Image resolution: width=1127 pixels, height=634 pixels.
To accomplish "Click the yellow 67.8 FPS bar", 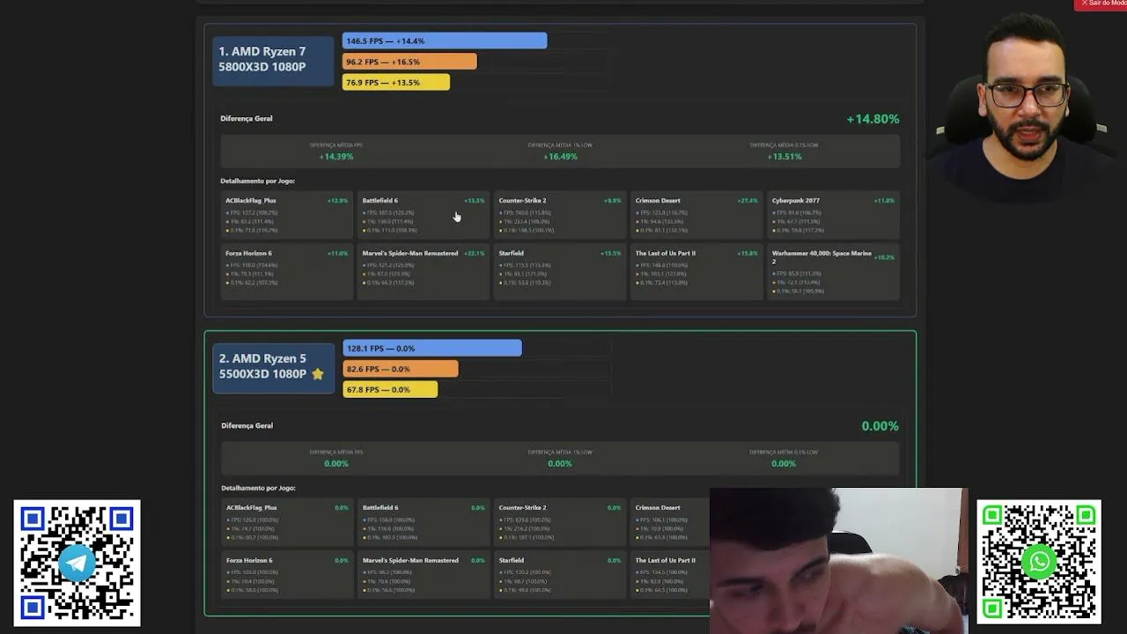I will (390, 389).
